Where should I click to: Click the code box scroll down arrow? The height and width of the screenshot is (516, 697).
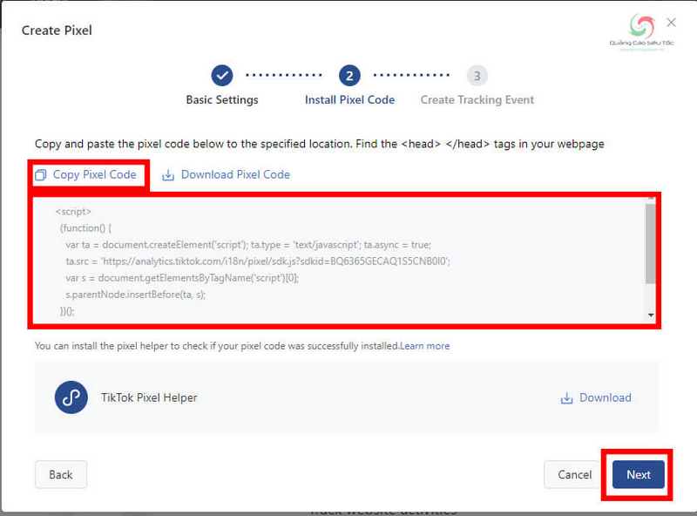pos(651,315)
